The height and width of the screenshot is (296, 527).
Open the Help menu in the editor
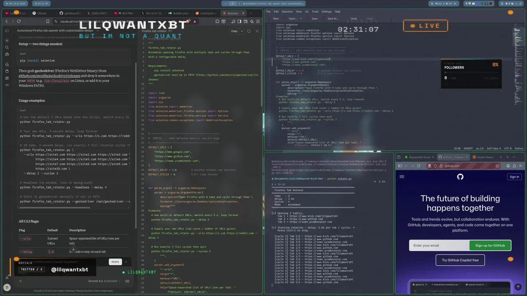click(x=338, y=12)
